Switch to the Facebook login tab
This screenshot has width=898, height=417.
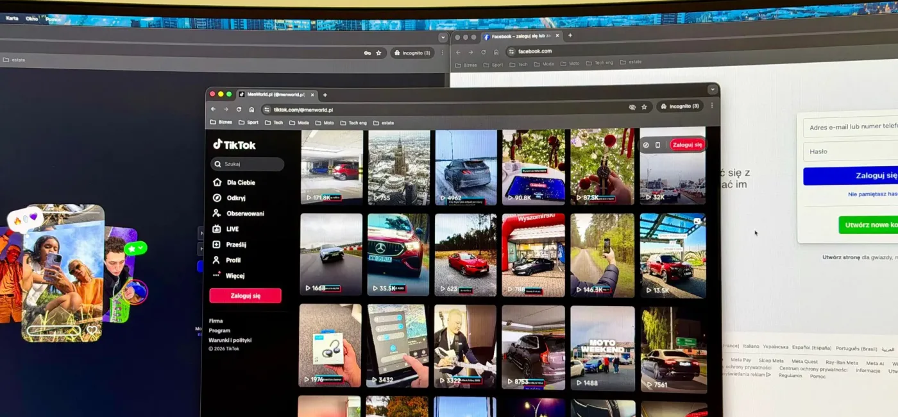click(x=520, y=37)
